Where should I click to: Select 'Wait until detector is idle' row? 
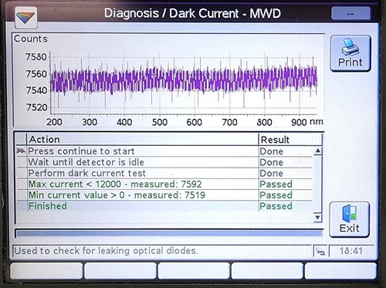(x=164, y=162)
